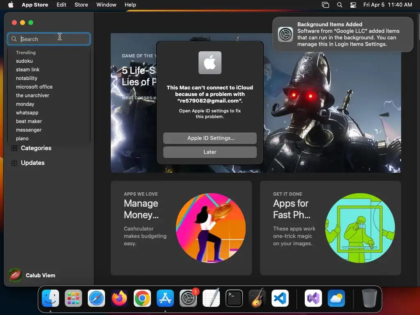Launch Firefox from the dock
The height and width of the screenshot is (315, 420).
pyautogui.click(x=119, y=298)
